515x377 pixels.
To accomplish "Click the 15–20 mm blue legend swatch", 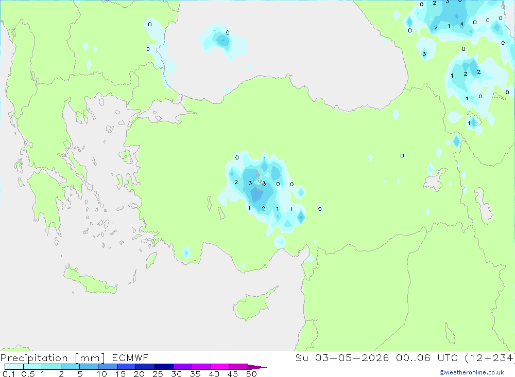I will tap(127, 367).
